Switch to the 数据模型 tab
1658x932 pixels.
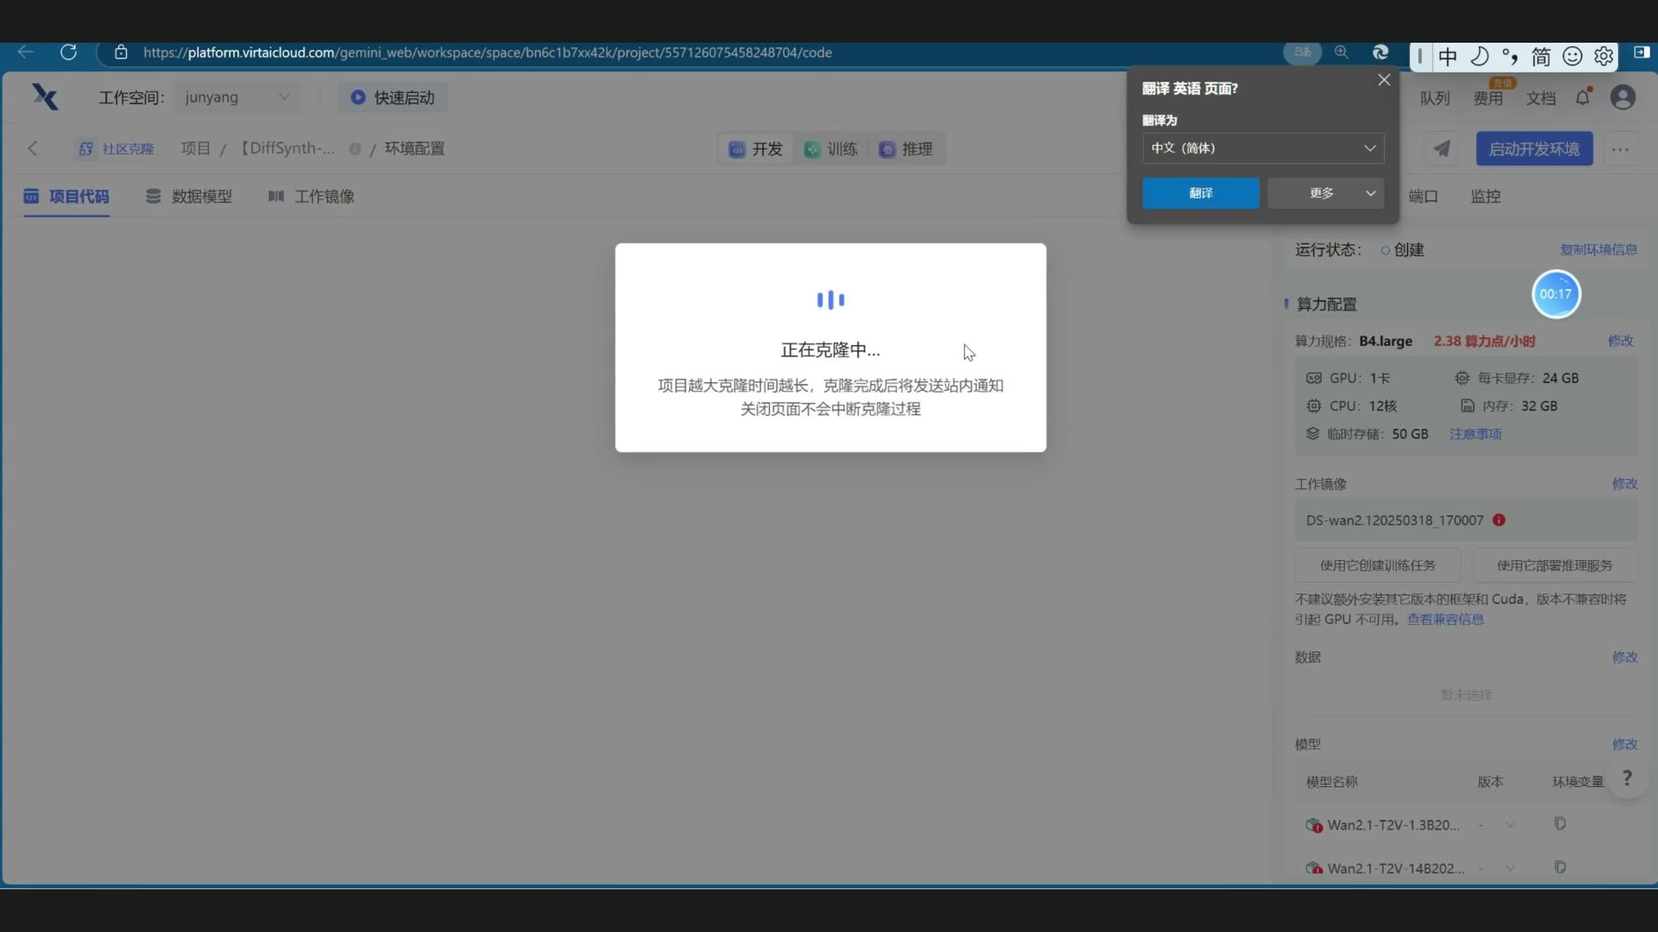[x=189, y=196]
